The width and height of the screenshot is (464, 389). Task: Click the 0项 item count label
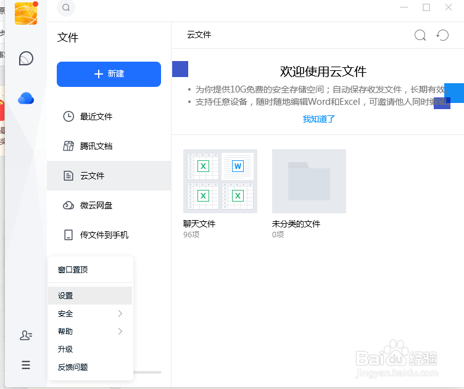278,235
